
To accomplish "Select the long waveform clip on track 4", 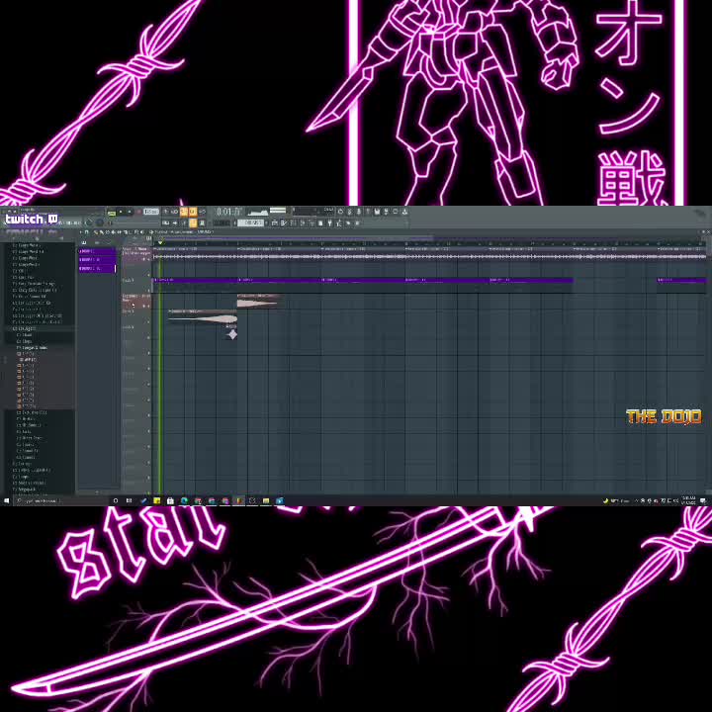I will [x=203, y=317].
